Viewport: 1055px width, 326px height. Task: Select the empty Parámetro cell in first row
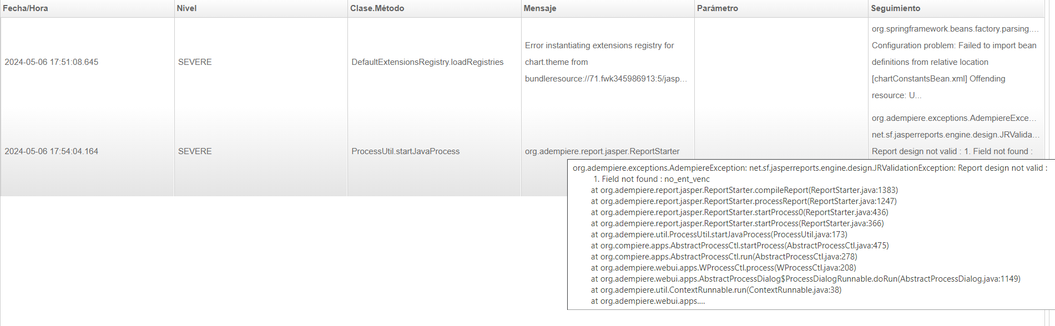click(x=781, y=62)
